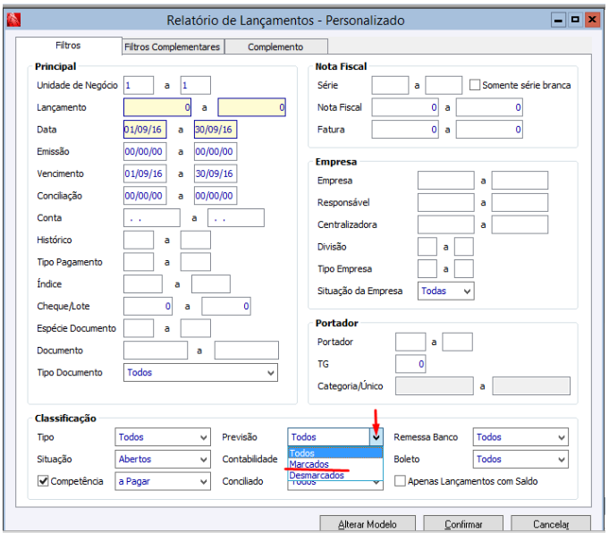Switch to the Filtros tab
Image resolution: width=609 pixels, height=533 pixels.
click(x=68, y=46)
